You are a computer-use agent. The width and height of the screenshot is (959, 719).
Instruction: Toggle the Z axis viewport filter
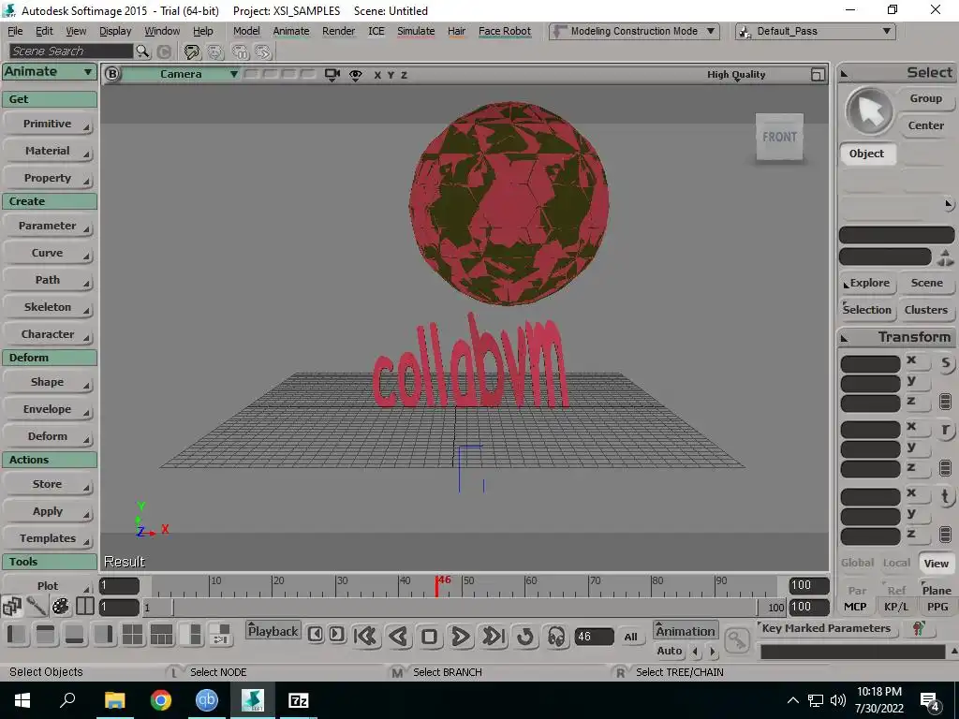coord(405,75)
